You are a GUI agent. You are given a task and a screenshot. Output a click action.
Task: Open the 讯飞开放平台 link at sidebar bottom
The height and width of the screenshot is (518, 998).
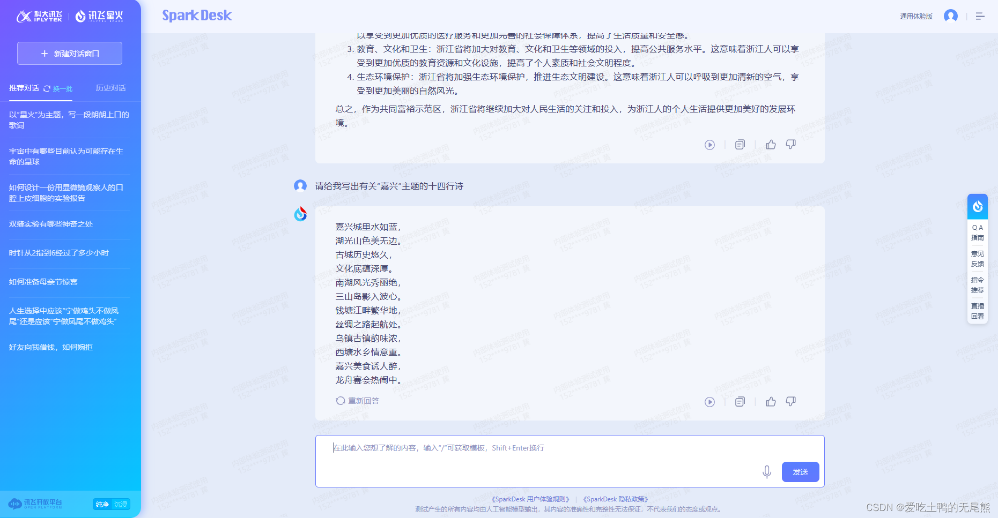point(35,504)
